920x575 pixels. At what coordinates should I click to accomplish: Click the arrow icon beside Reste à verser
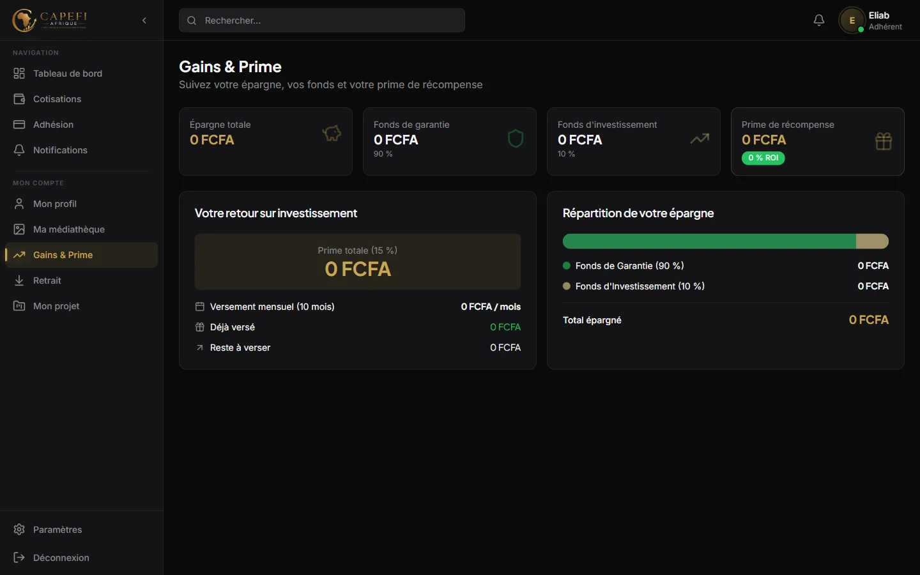(x=200, y=348)
